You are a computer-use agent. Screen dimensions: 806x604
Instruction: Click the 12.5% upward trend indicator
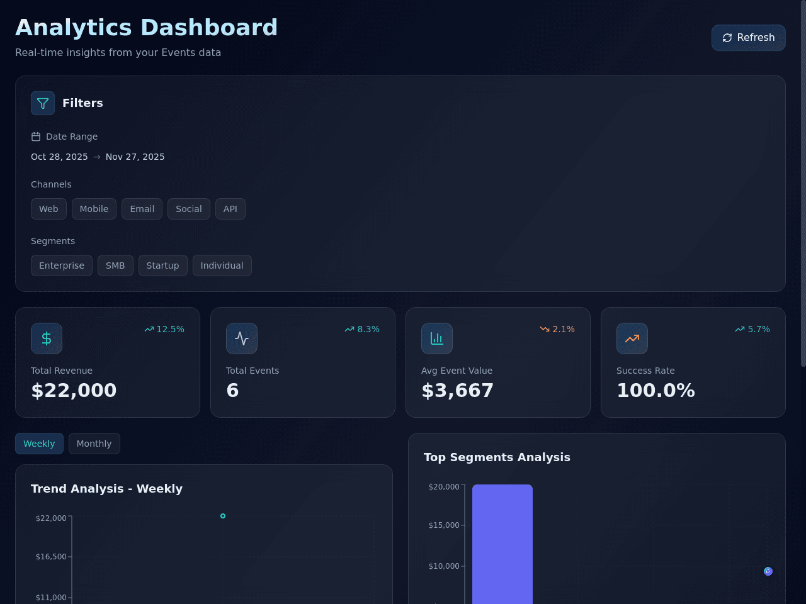[164, 329]
